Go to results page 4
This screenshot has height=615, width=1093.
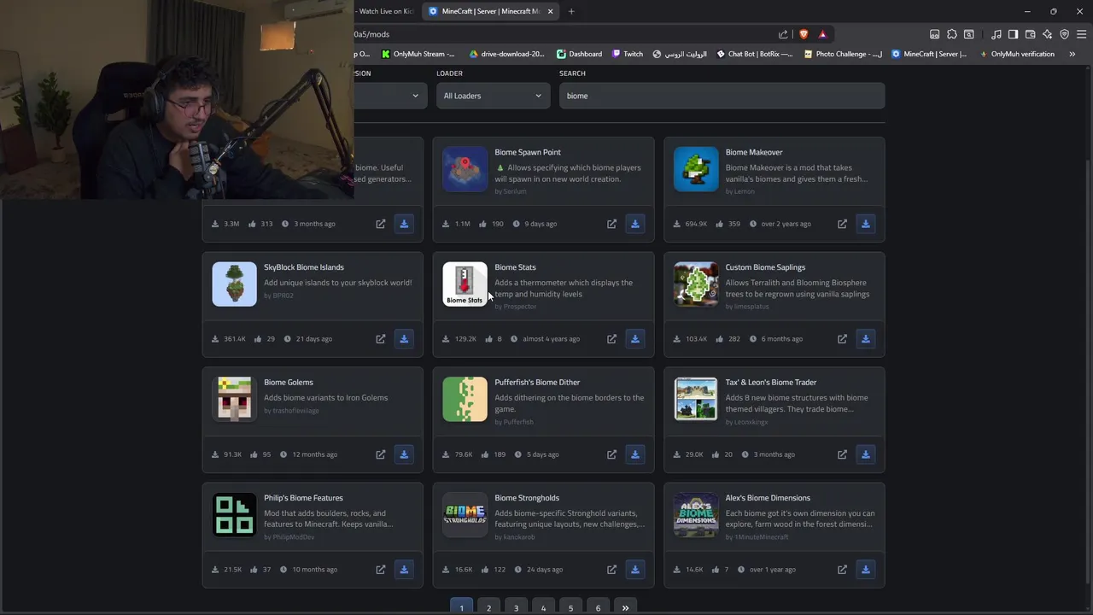[x=543, y=607]
